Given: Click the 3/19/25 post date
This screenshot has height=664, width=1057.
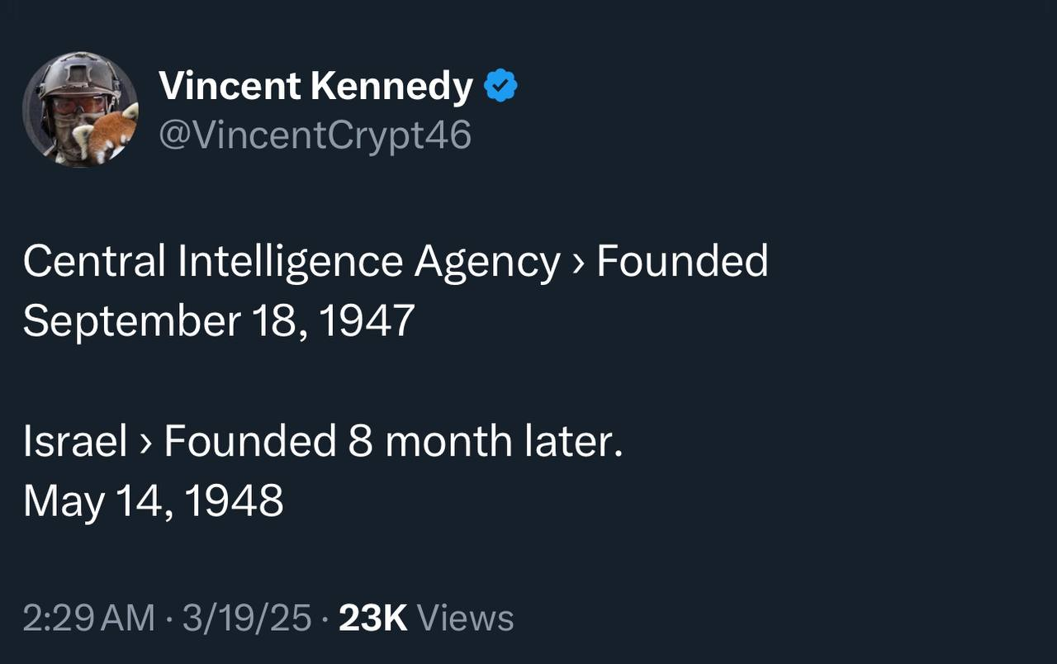Looking at the screenshot, I should (x=247, y=619).
